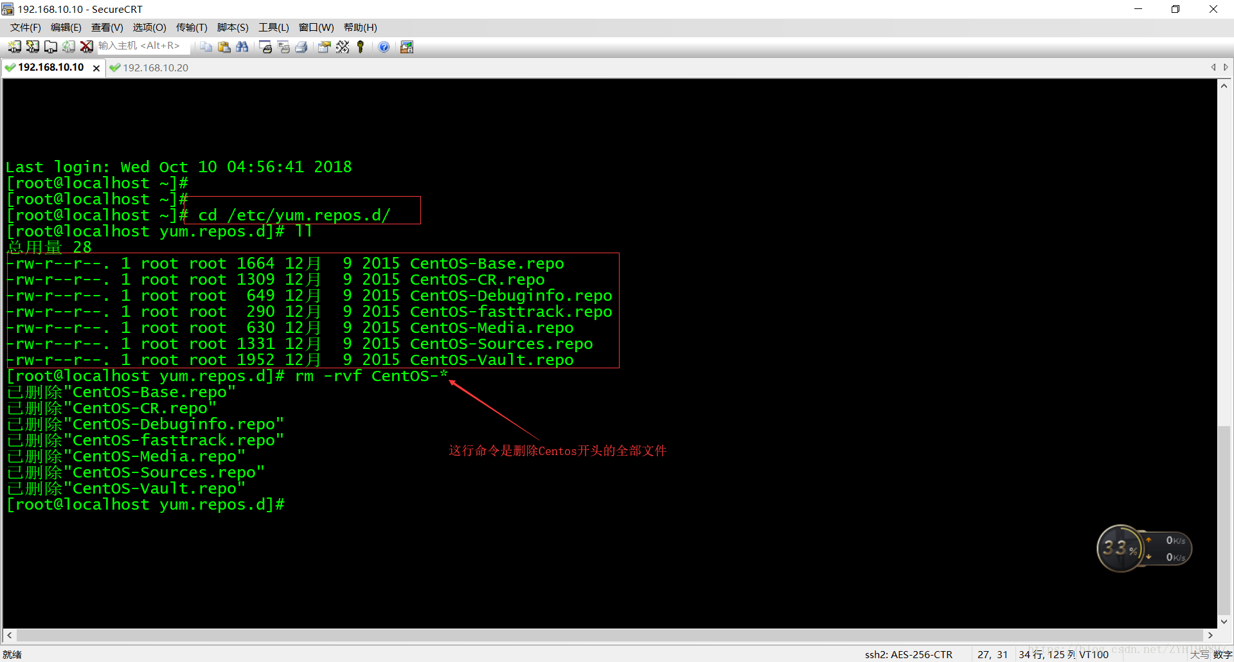
Task: Click vertical scrollbar down arrow
Action: (x=1224, y=622)
